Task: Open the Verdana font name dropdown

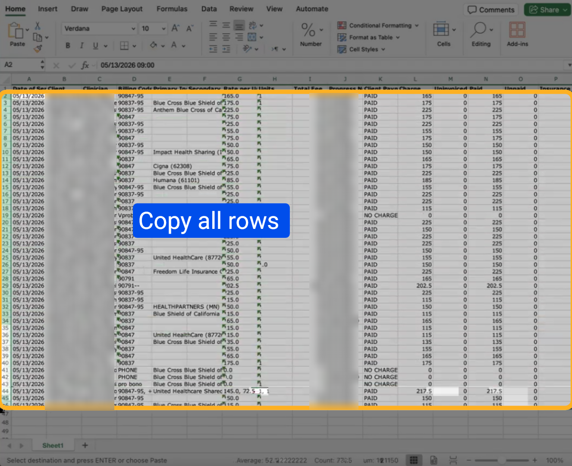Action: click(133, 29)
